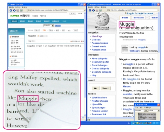Click the forward arrow in the Naver window
The image size is (164, 132).
14,10
